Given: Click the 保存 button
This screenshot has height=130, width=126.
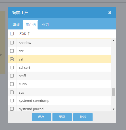Looking at the screenshot, I should pyautogui.click(x=41, y=117).
